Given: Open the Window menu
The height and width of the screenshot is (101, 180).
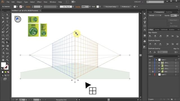Looking at the screenshot, I should [53, 2].
